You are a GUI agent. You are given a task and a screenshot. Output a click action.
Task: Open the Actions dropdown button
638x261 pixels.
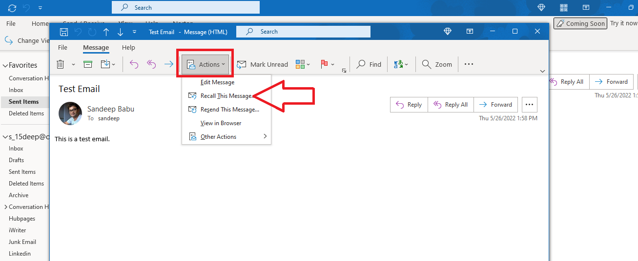point(206,64)
